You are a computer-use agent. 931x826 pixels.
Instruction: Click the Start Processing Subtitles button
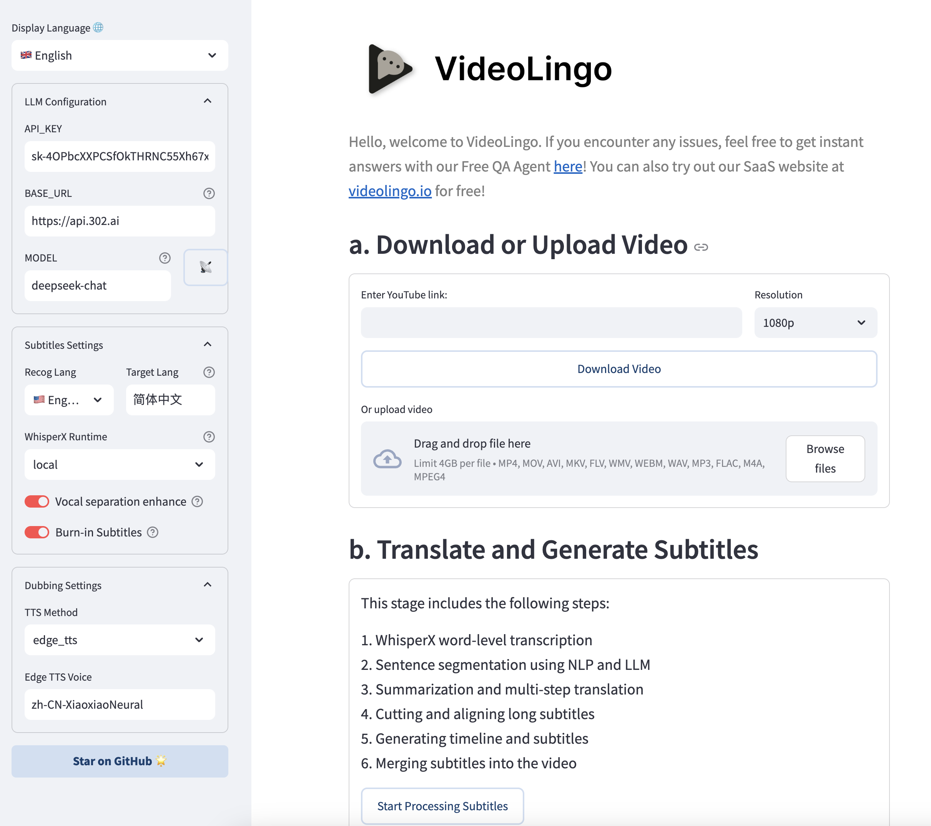click(x=442, y=804)
